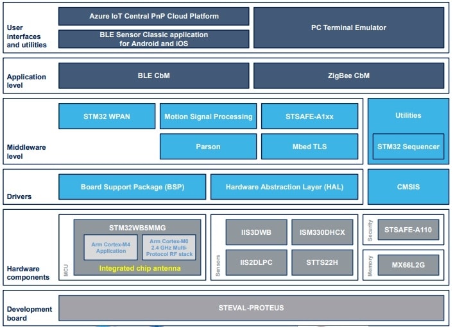Select the STTS22H sensor block
This screenshot has width=455, height=327.
(322, 262)
